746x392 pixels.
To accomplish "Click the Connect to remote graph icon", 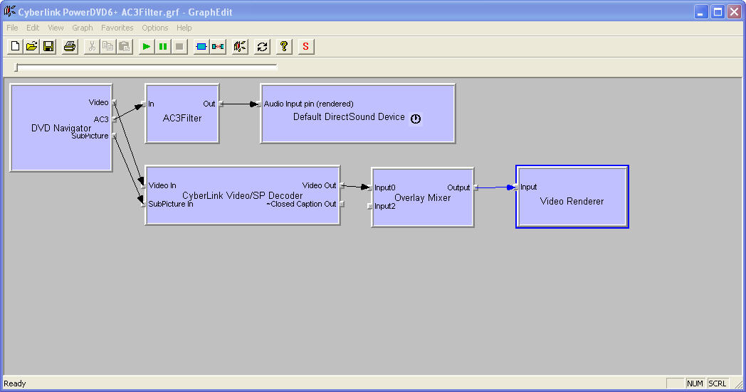I will pyautogui.click(x=240, y=46).
